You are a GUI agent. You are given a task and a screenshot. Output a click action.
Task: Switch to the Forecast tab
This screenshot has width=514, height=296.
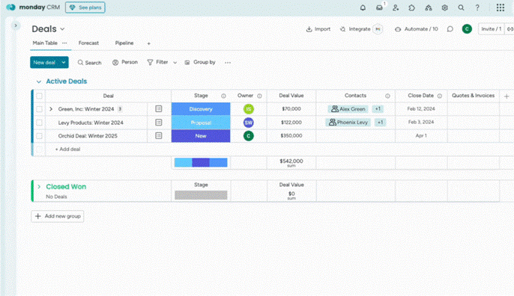88,43
